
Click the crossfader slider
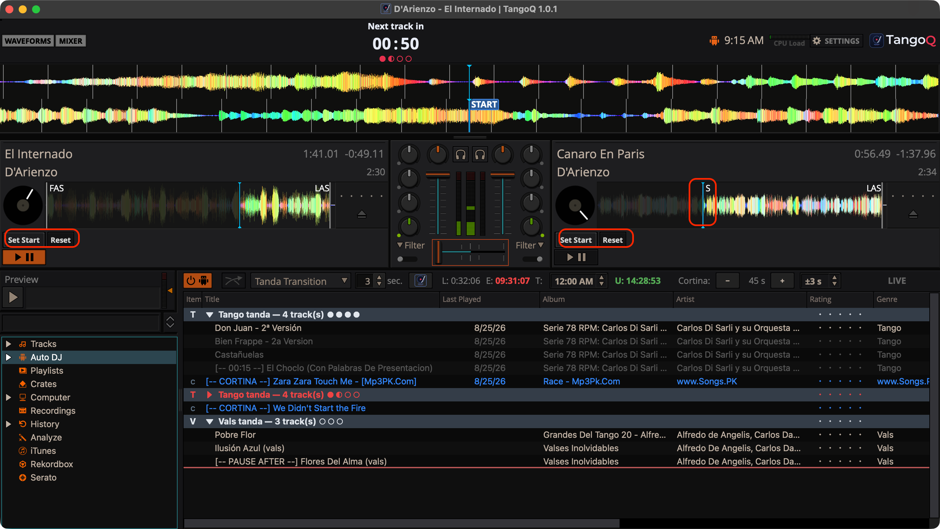click(470, 252)
